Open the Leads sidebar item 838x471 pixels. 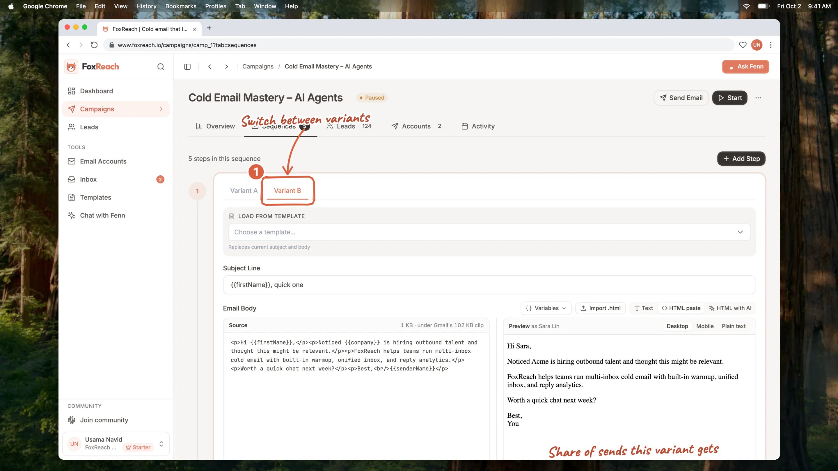(x=116, y=127)
